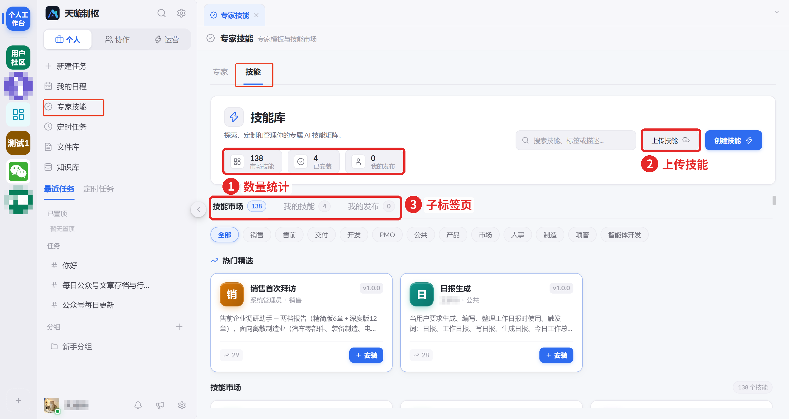The height and width of the screenshot is (419, 789).
Task: Expand the tab list dropdown chevron
Action: coord(777,12)
